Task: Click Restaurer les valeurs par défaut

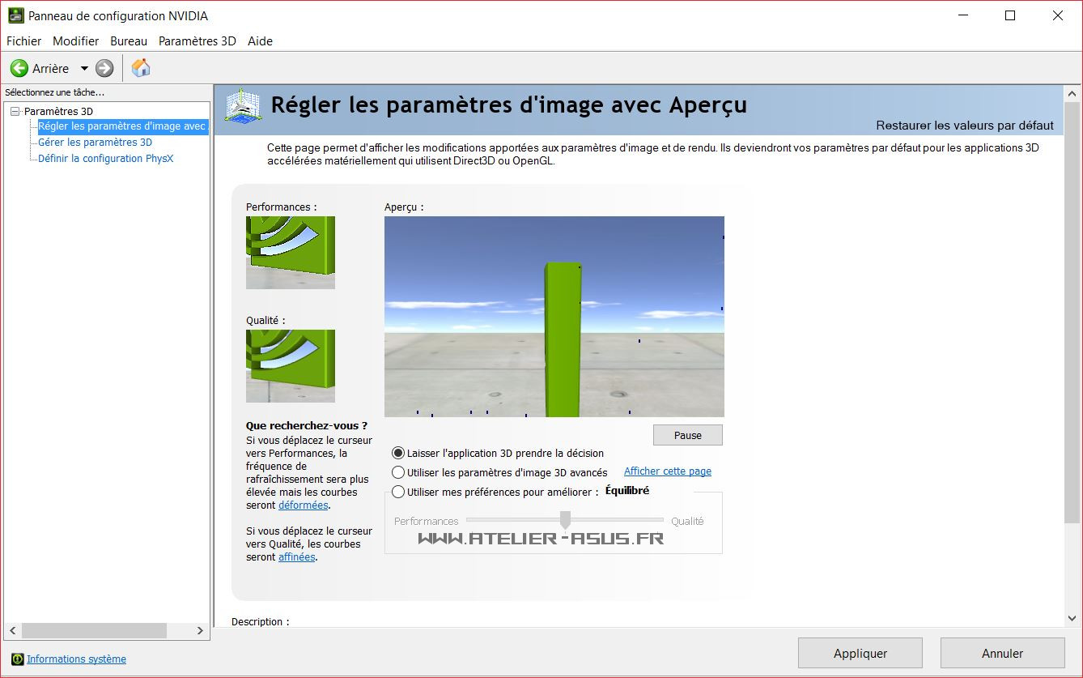Action: pyautogui.click(x=965, y=126)
